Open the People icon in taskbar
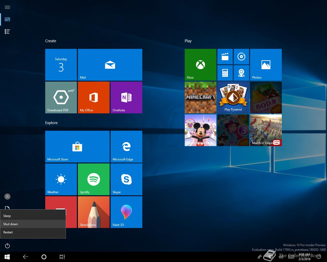This screenshot has height=262, width=327. tap(260, 257)
